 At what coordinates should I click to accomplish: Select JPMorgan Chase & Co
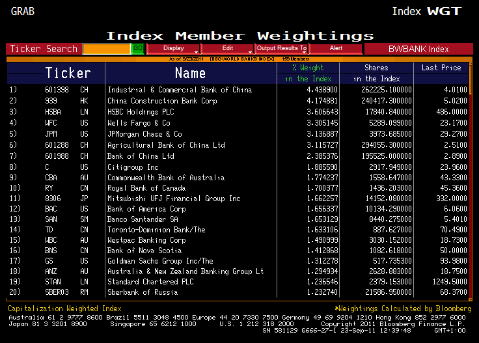144,134
